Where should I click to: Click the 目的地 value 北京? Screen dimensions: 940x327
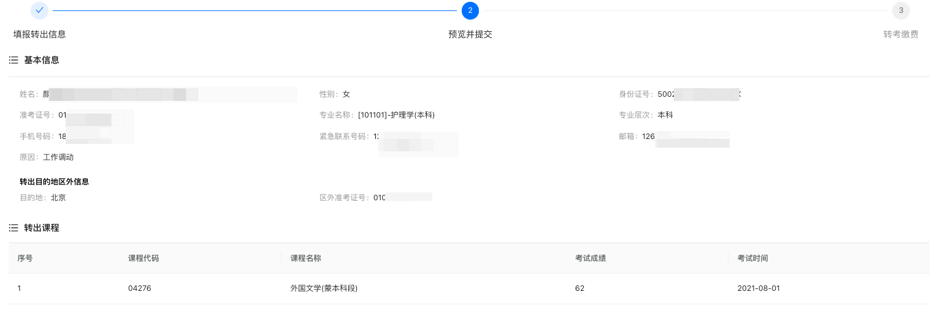click(58, 198)
